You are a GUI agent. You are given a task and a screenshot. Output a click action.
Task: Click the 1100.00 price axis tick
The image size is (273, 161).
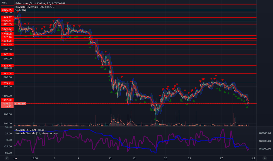click(7, 96)
